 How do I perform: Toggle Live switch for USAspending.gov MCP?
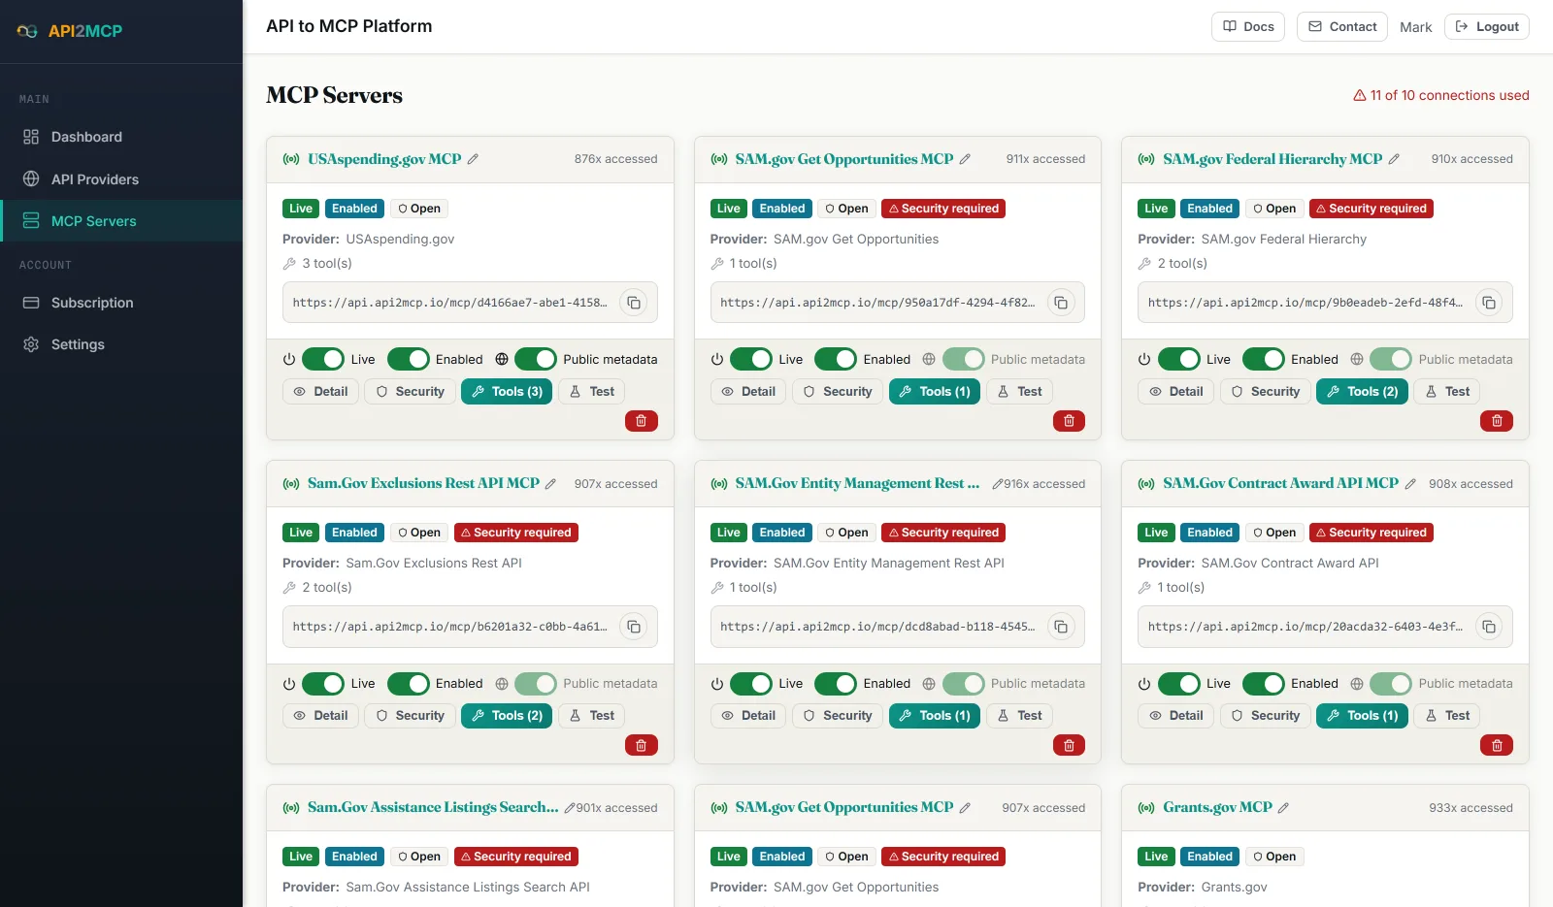point(323,359)
